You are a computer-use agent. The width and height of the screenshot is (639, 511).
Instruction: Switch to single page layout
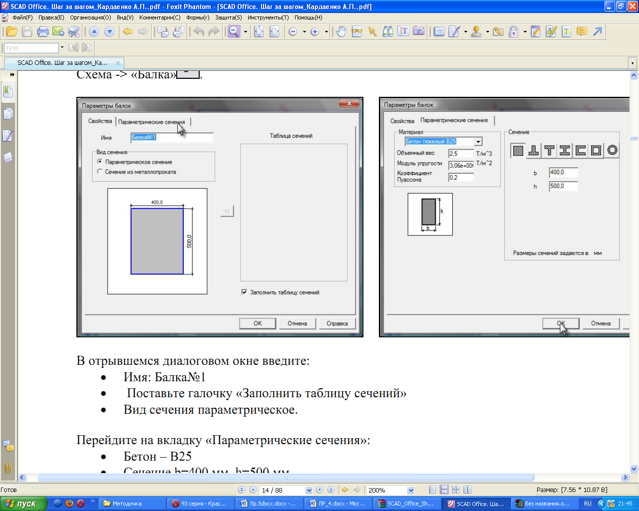coord(433,490)
